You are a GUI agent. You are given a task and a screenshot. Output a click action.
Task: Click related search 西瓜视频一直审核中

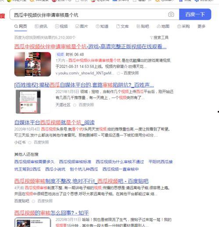[121, 169]
